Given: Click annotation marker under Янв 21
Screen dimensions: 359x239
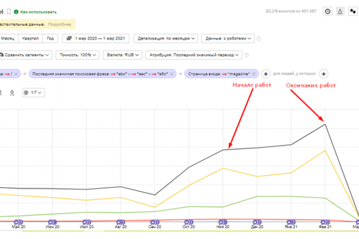Looking at the screenshot, I should [x=291, y=222].
